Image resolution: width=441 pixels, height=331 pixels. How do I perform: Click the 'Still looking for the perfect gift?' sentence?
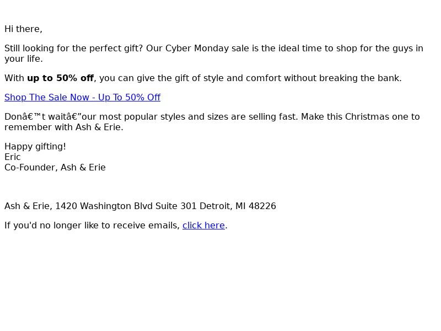(x=74, y=49)
